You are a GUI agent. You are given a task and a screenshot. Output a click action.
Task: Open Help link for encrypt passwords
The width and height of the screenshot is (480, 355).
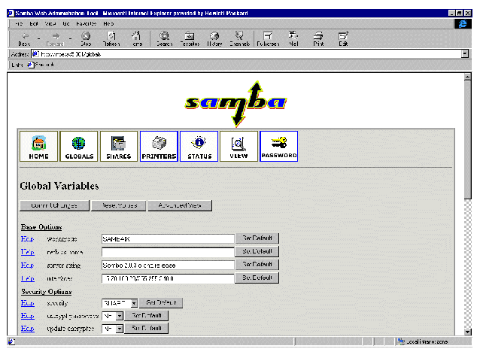[28, 316]
